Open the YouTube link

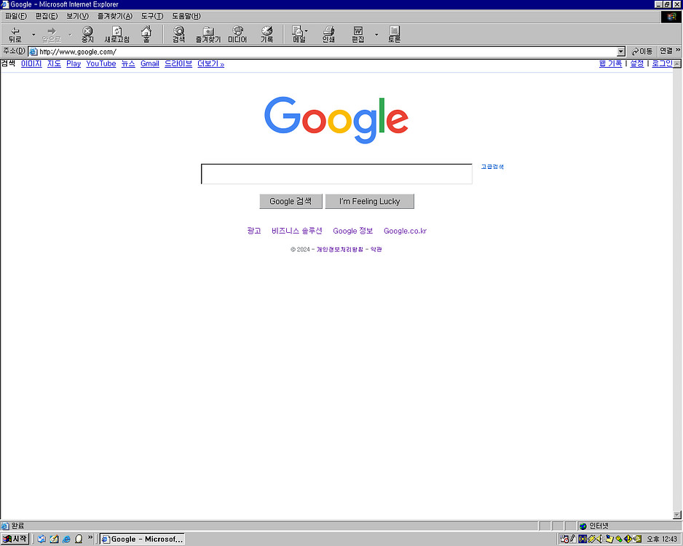point(101,63)
